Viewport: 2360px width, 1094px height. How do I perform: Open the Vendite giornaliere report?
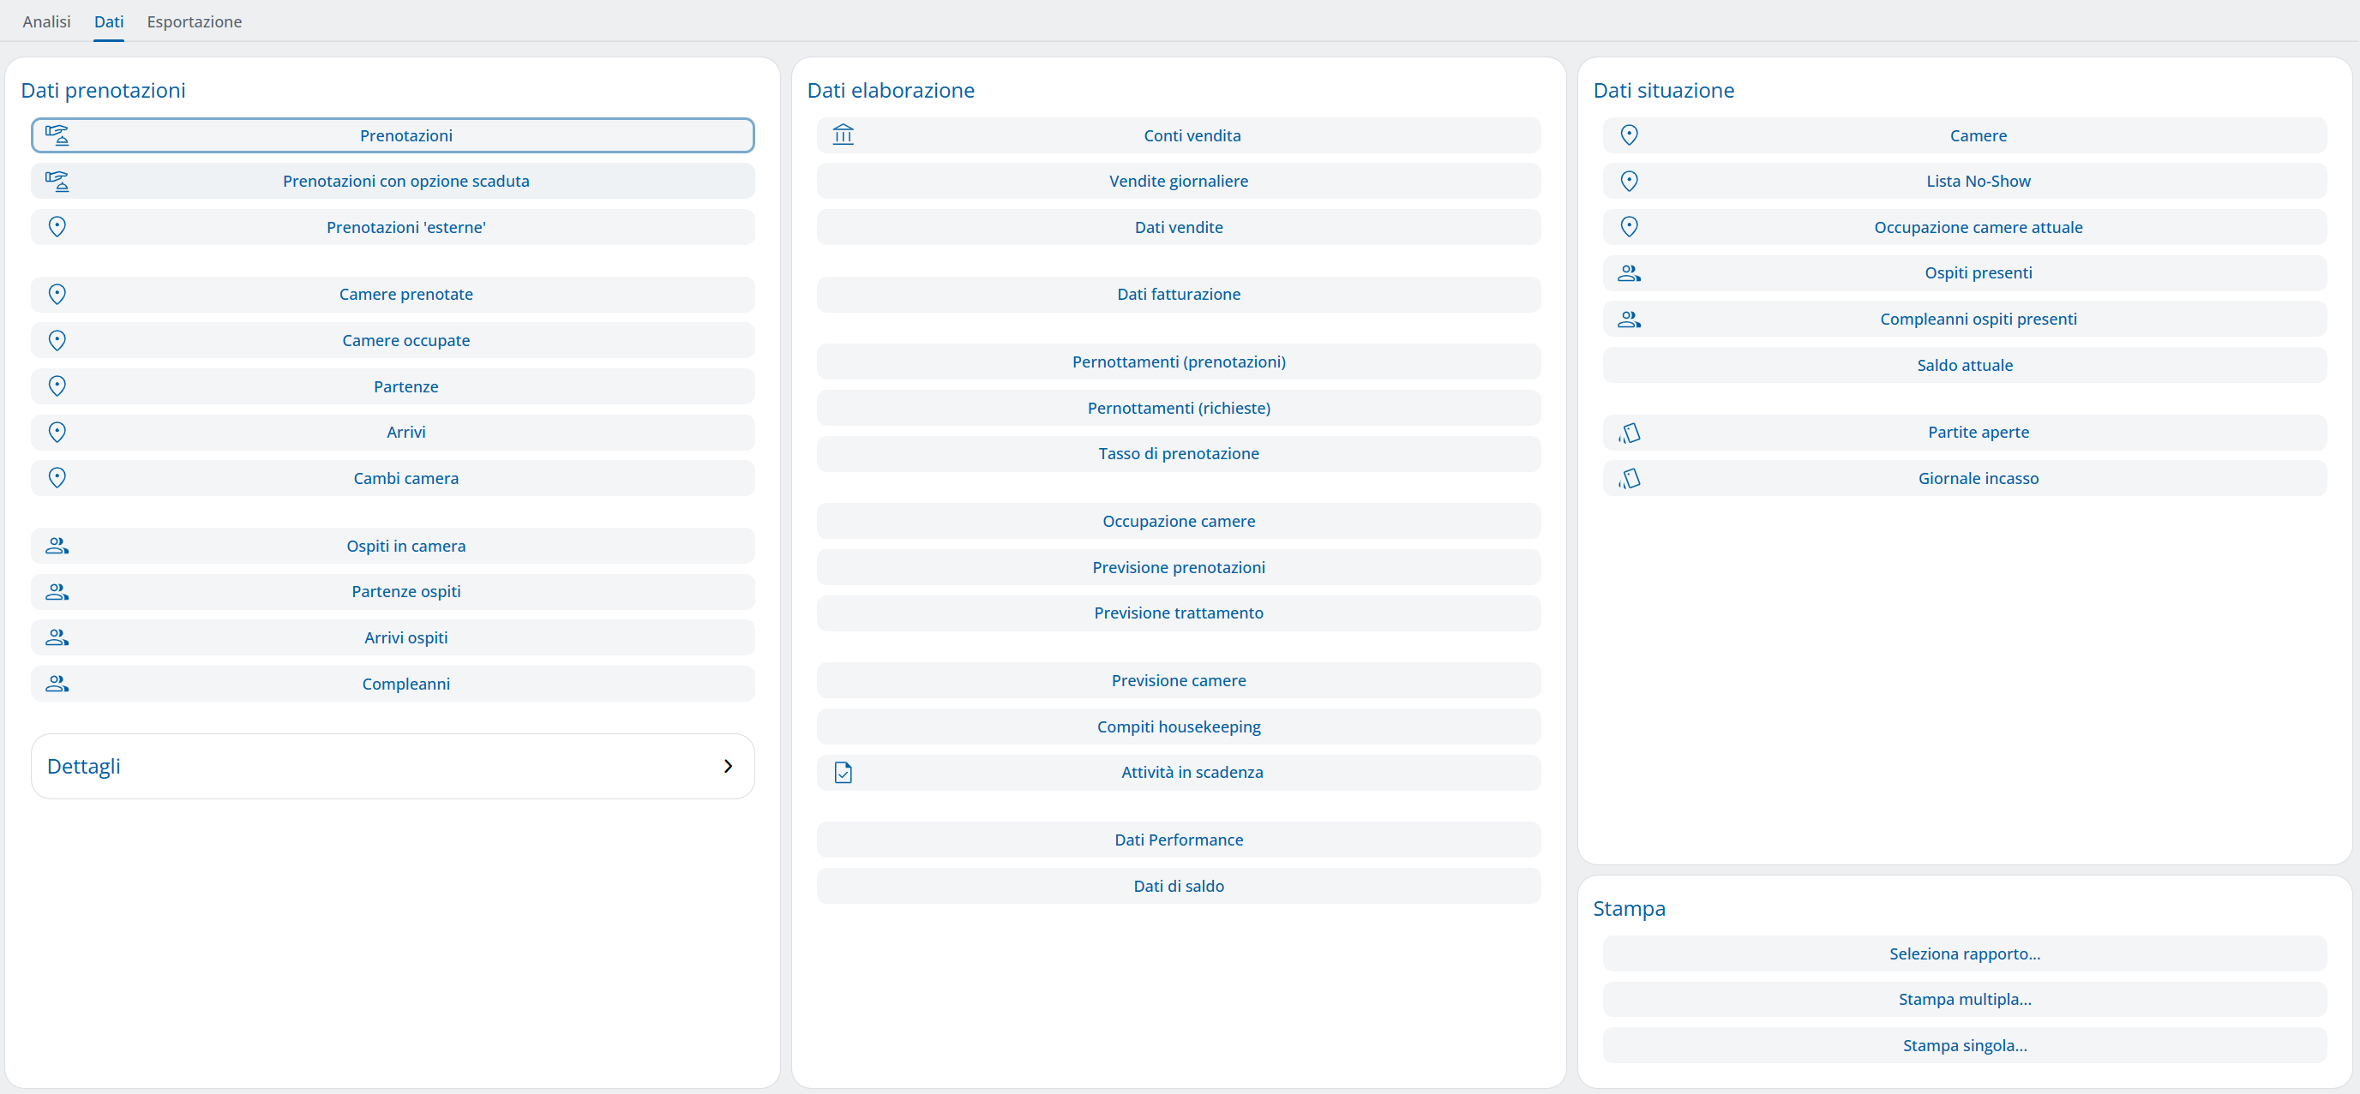point(1178,182)
